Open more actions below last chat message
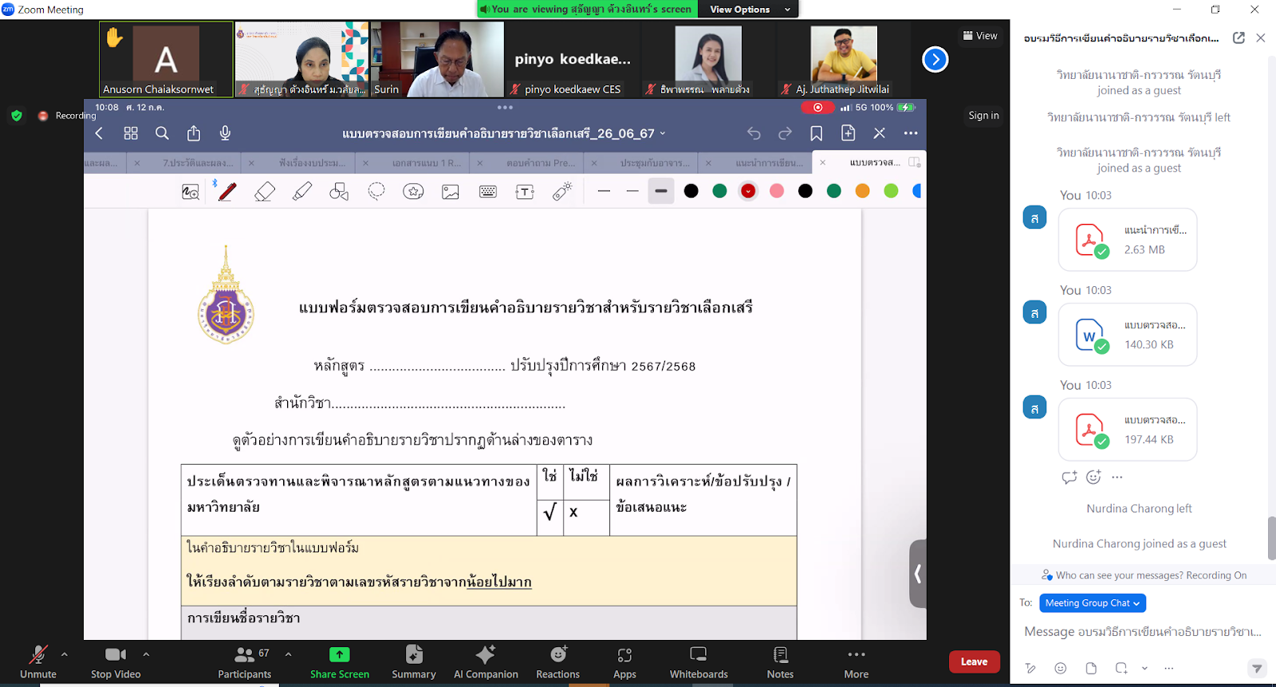The width and height of the screenshot is (1276, 687). point(1116,477)
